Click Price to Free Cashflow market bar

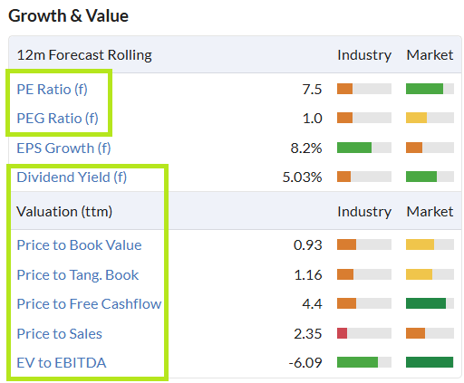pyautogui.click(x=430, y=303)
